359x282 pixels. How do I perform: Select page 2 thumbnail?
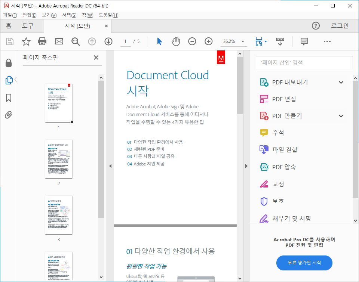coord(59,159)
